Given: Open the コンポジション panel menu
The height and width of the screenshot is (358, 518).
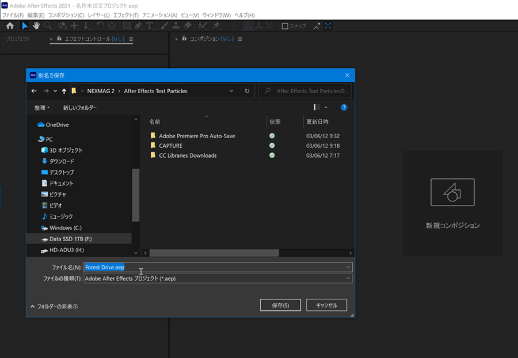Looking at the screenshot, I should (240, 39).
